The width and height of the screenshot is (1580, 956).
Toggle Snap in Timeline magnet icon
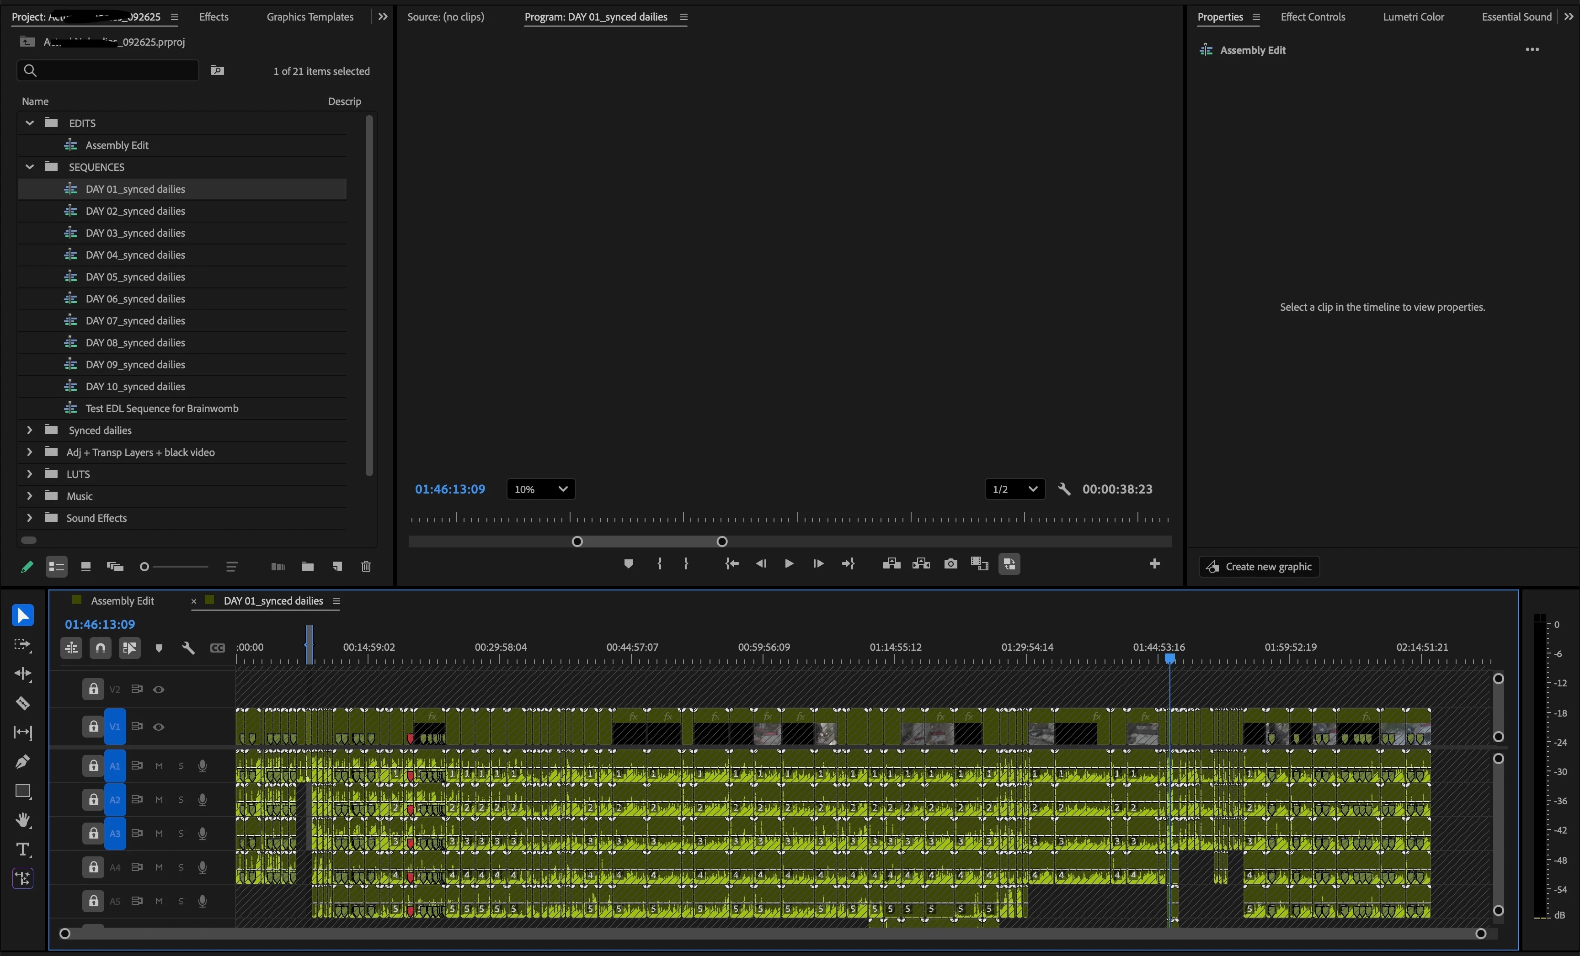pyautogui.click(x=101, y=648)
